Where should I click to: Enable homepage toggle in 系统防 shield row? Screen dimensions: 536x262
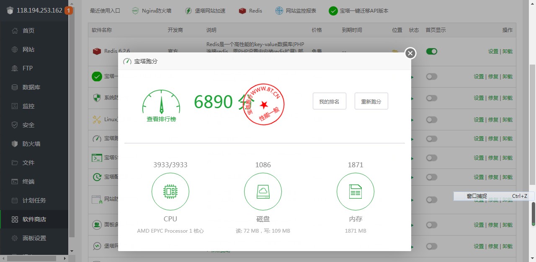(x=432, y=98)
